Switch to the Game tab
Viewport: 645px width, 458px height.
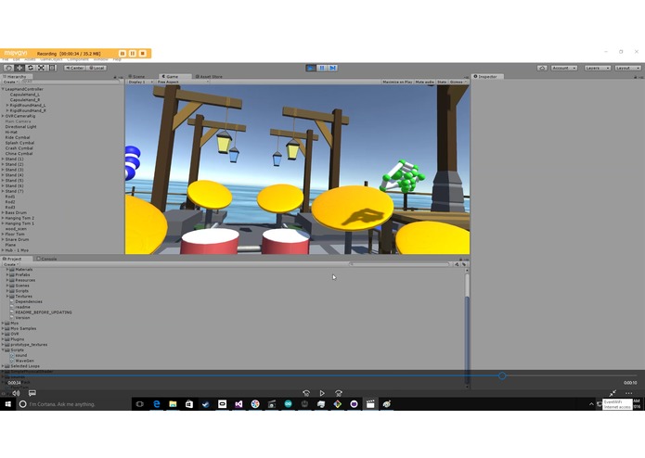pos(174,76)
